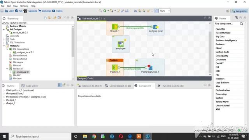Click the Repository collapse all icon
This screenshot has width=249, height=140.
tap(45, 18)
